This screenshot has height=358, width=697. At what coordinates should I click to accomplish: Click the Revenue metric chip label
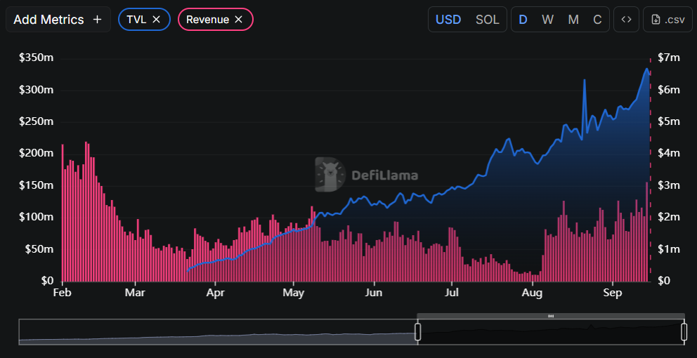207,20
